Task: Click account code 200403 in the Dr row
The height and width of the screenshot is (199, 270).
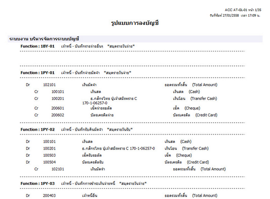Action: coord(50,196)
